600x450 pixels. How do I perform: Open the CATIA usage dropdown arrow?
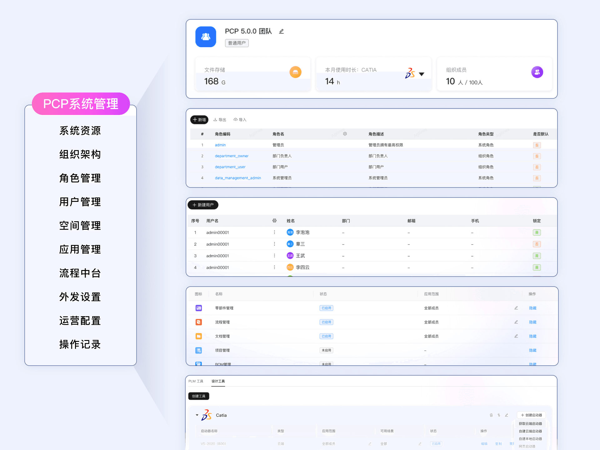pyautogui.click(x=422, y=74)
